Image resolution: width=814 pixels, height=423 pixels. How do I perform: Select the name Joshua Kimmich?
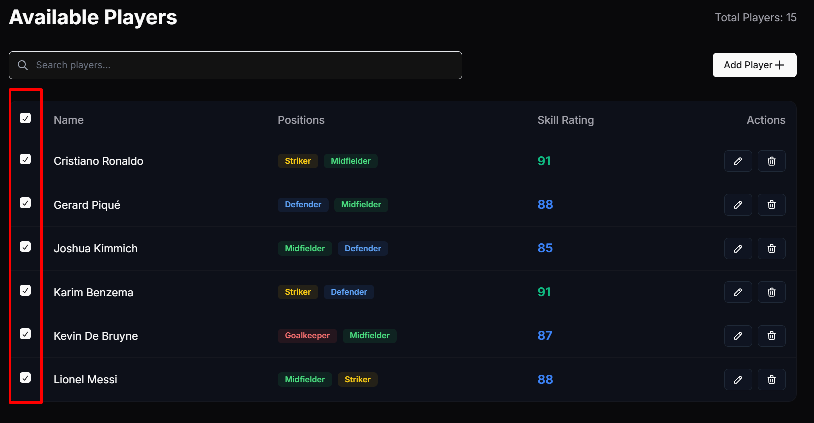[x=96, y=248]
